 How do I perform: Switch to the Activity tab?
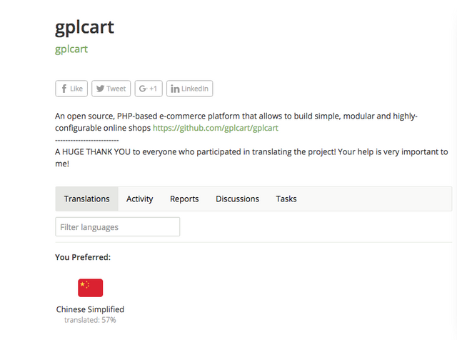pyautogui.click(x=139, y=199)
